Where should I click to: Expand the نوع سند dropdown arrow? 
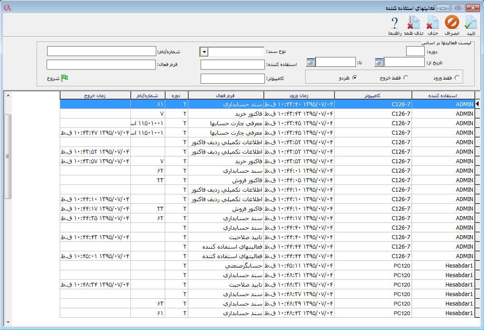click(x=204, y=52)
